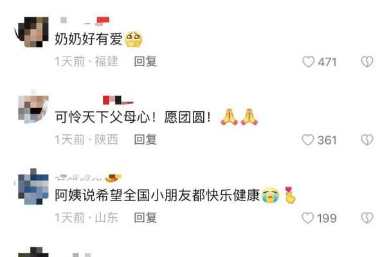389x257 pixels.
Task: Open avatar of the Fujian commenter
Action: (x=33, y=32)
